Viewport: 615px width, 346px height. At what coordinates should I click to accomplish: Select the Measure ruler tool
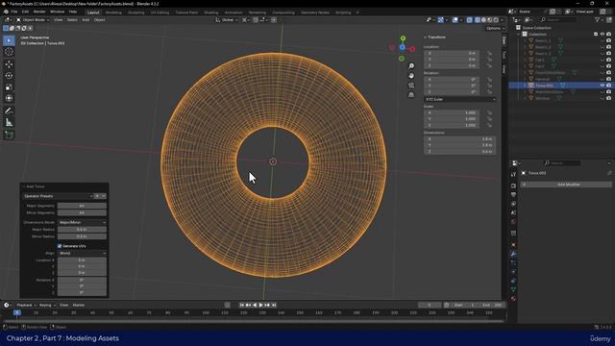pyautogui.click(x=9, y=123)
